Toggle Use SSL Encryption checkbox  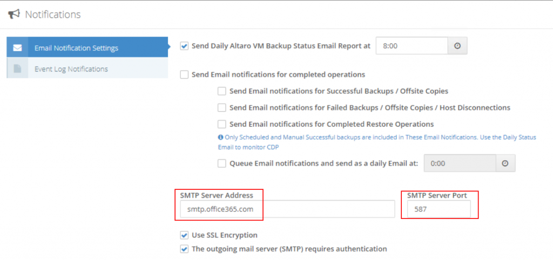point(184,235)
